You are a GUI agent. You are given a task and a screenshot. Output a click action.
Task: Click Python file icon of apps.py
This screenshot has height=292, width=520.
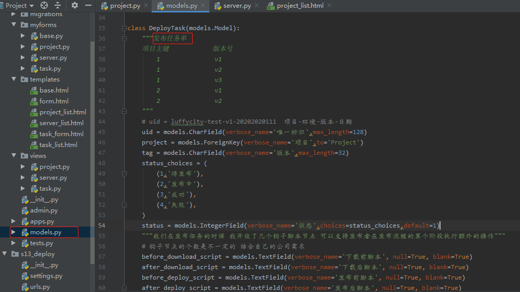(25, 221)
